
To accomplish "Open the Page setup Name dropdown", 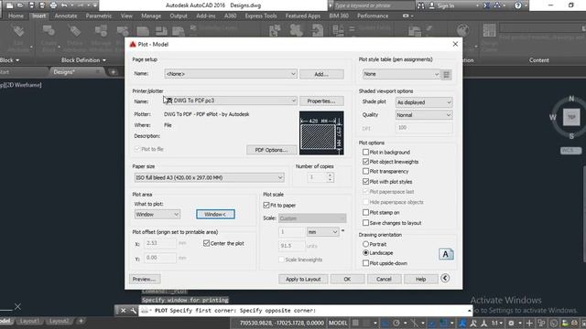I will click(231, 74).
